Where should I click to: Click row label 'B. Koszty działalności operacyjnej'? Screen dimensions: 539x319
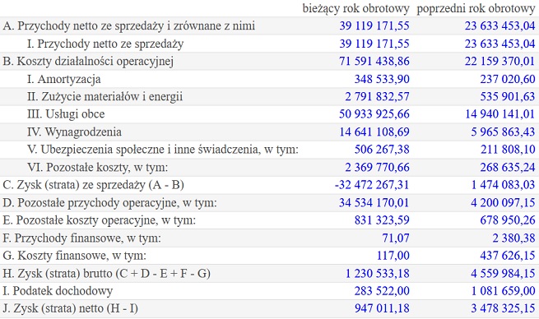tap(88, 62)
